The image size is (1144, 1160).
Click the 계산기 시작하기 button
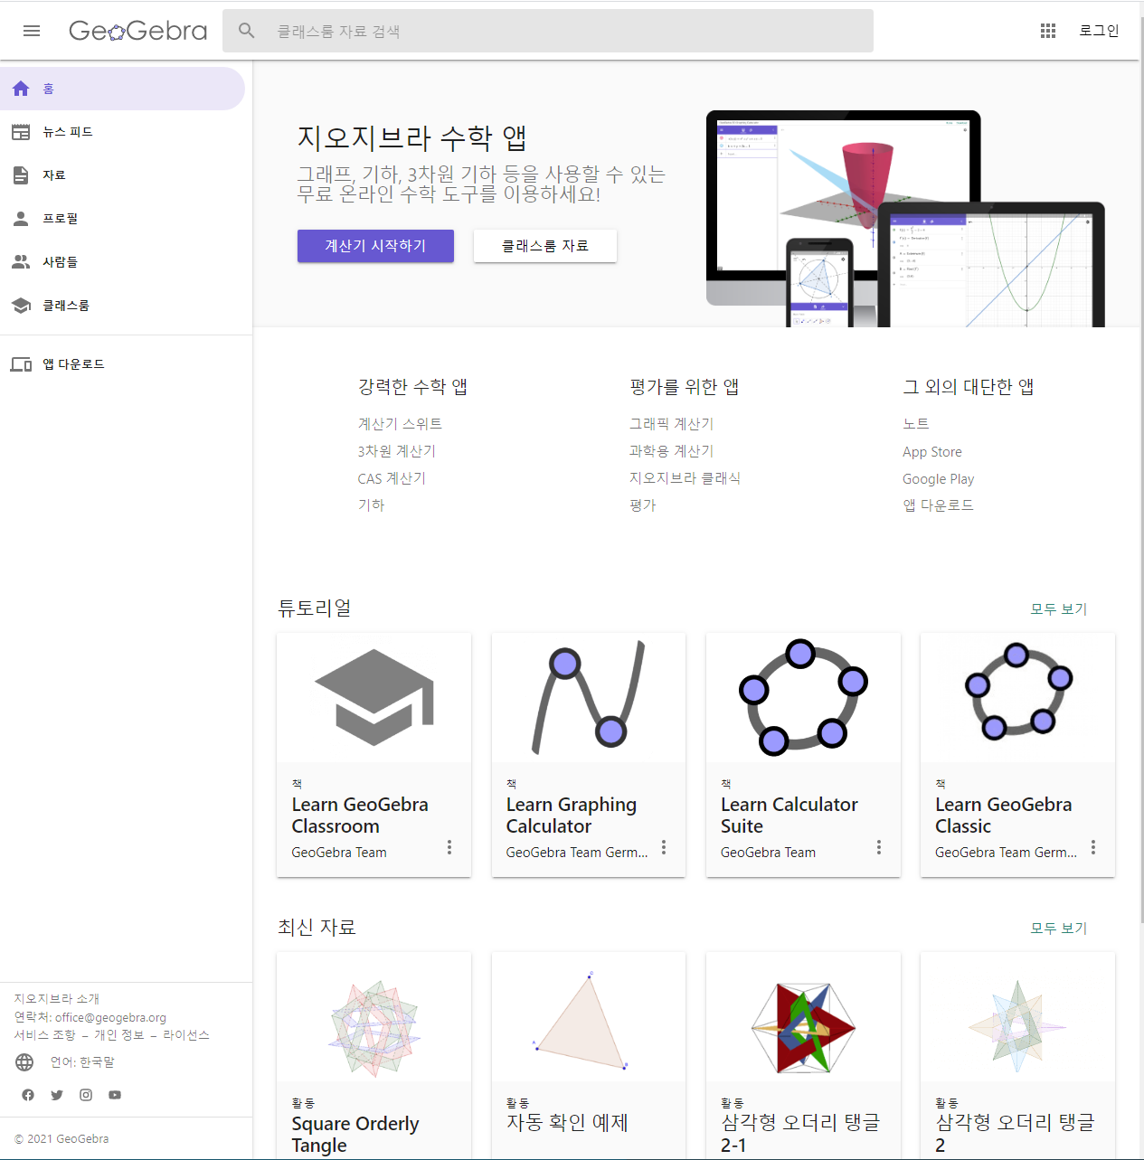click(375, 246)
